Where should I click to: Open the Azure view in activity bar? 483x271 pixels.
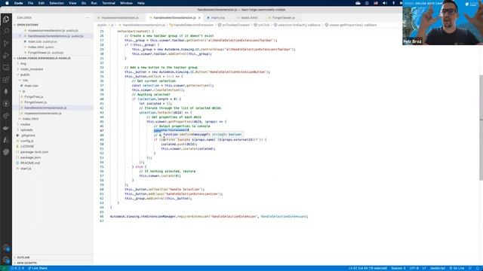pos(6,140)
